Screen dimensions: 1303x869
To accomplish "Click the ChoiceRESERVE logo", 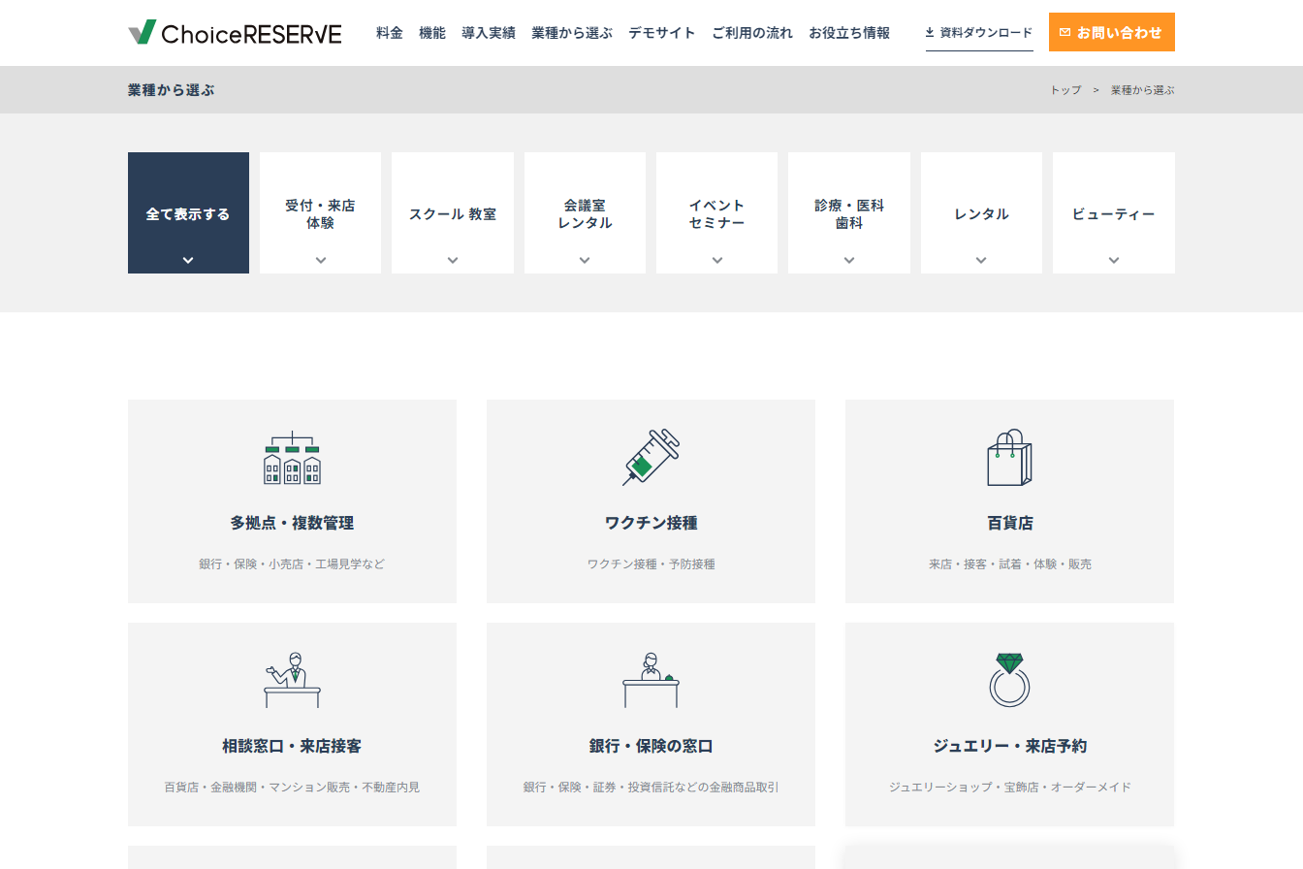I will click(x=235, y=33).
